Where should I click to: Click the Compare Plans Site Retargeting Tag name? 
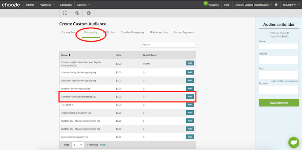pyautogui.click(x=79, y=97)
